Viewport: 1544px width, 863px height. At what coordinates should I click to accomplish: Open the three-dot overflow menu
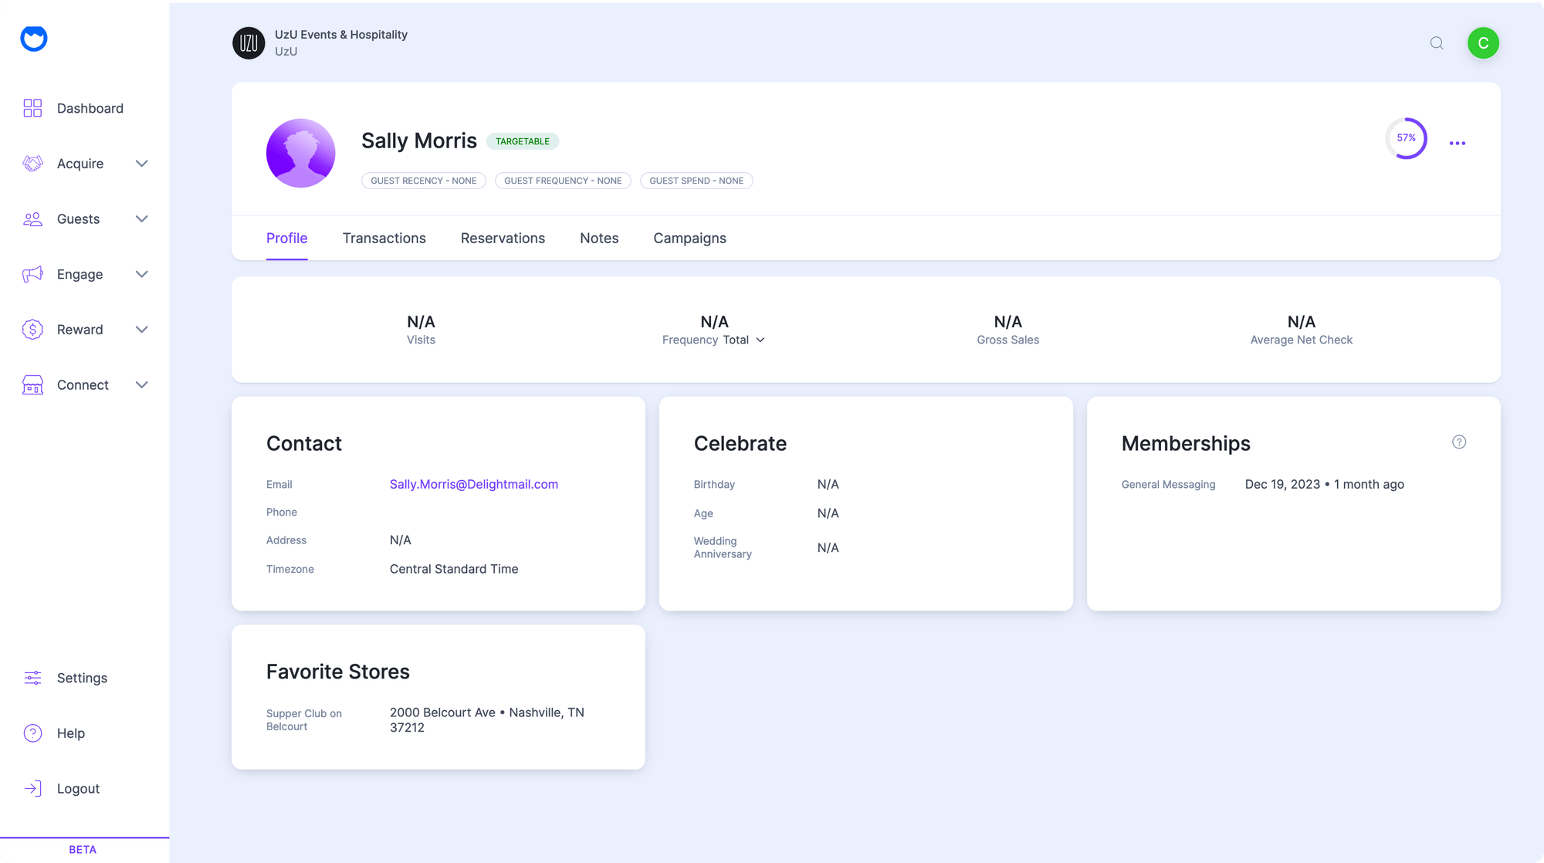pos(1458,142)
